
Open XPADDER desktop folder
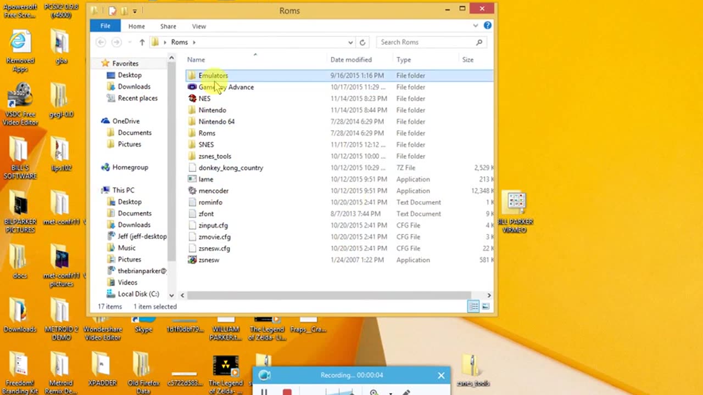tap(101, 369)
